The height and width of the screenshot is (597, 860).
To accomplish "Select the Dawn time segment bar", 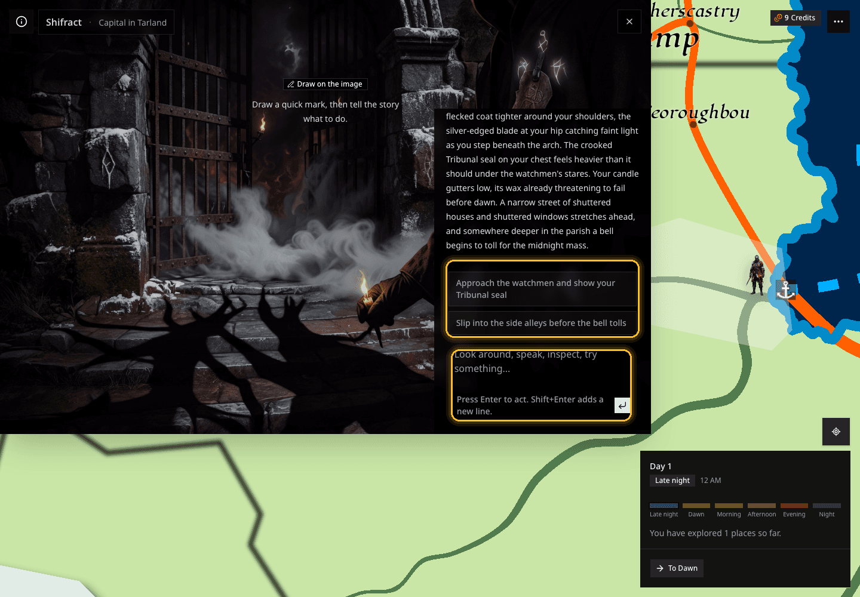I will [696, 506].
